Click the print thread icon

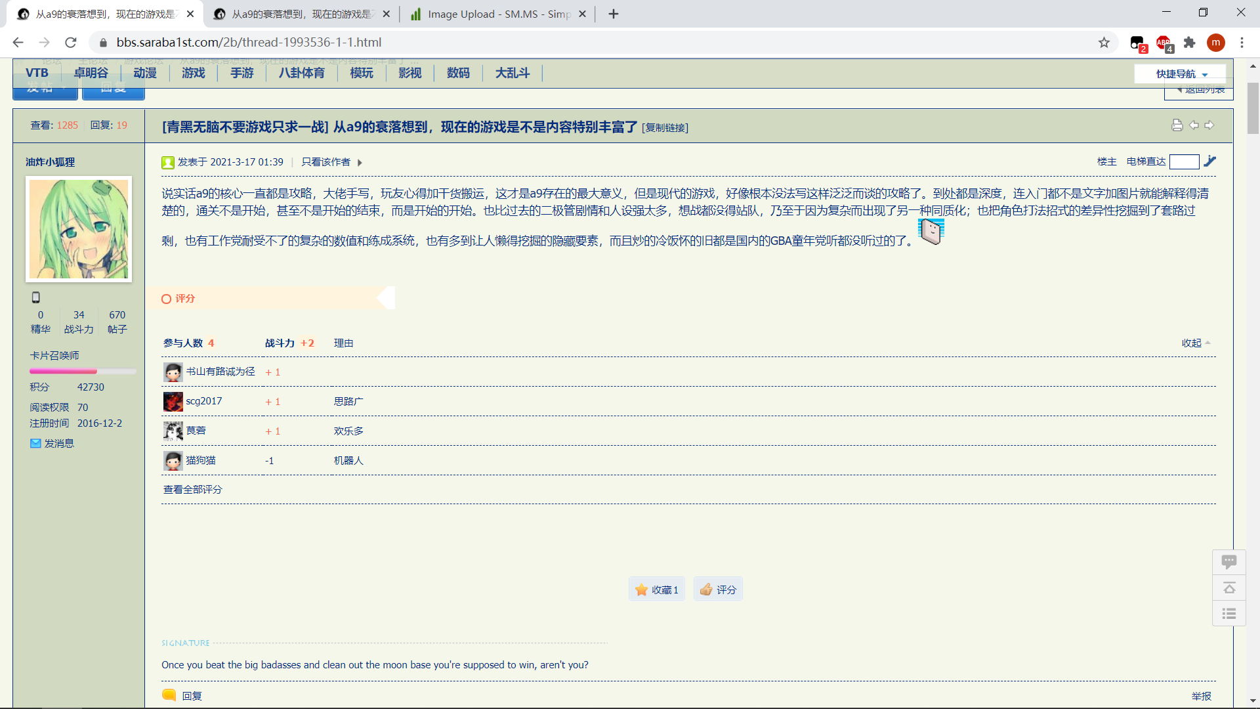coord(1177,125)
